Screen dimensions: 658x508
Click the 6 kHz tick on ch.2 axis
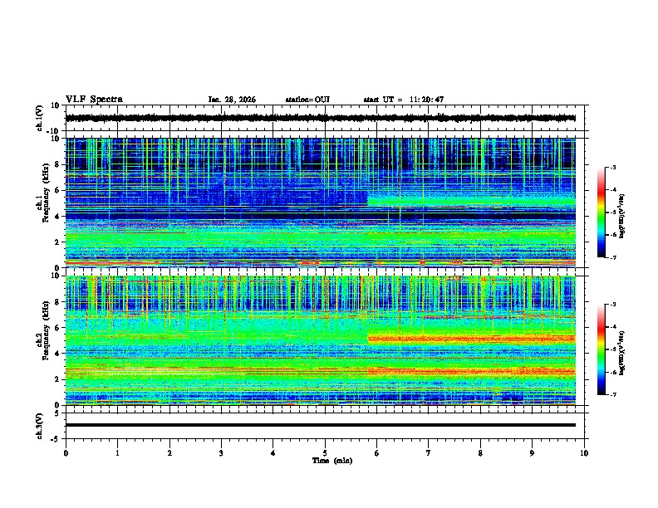coord(57,328)
